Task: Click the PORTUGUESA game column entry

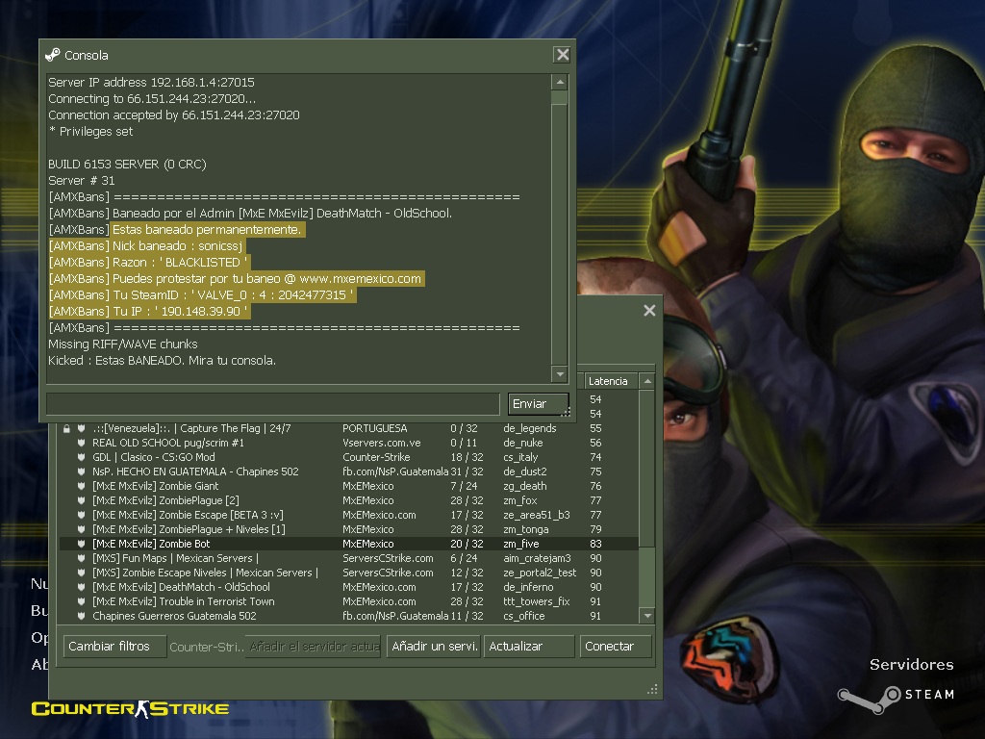Action: click(375, 428)
